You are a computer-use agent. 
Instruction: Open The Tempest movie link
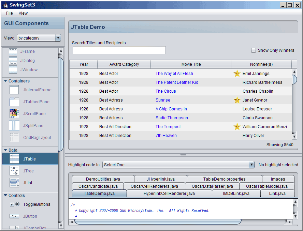point(168,127)
